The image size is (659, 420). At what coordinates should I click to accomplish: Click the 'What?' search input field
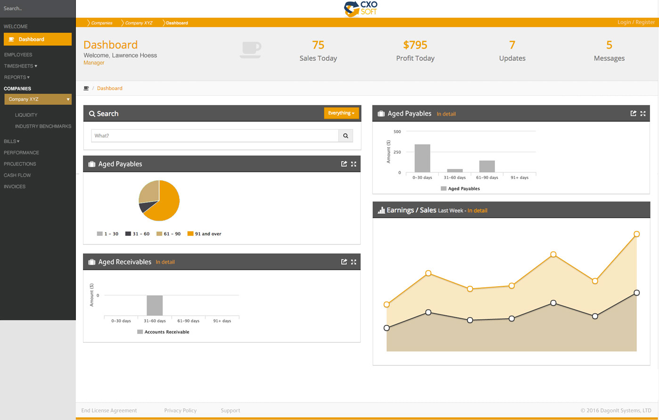pyautogui.click(x=215, y=136)
